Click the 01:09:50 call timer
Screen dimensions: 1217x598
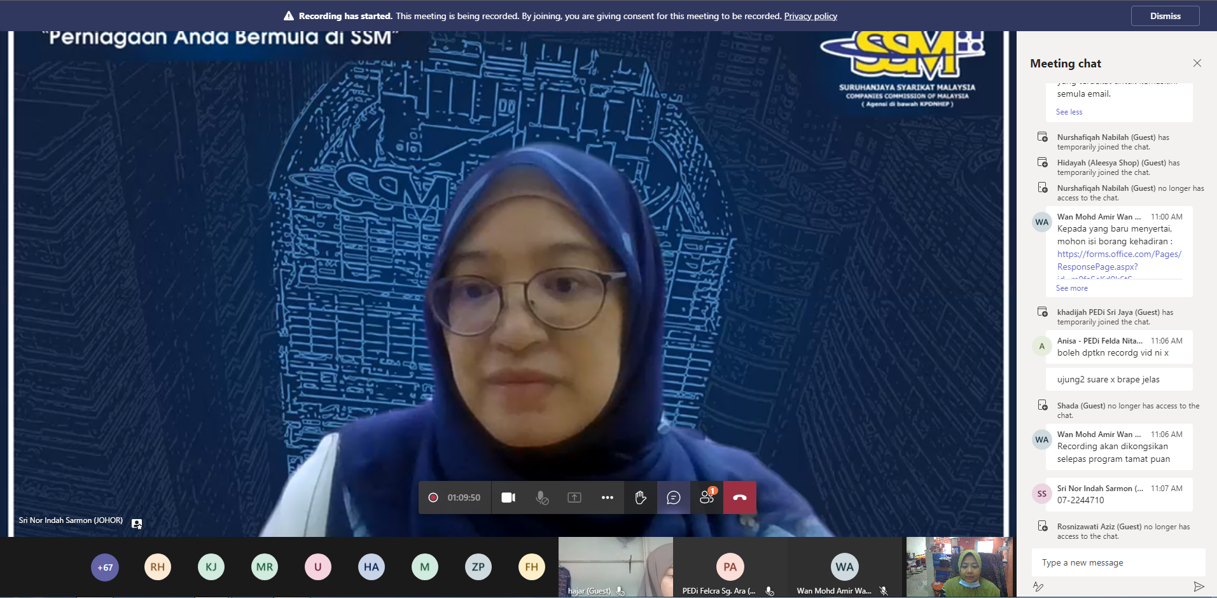464,497
